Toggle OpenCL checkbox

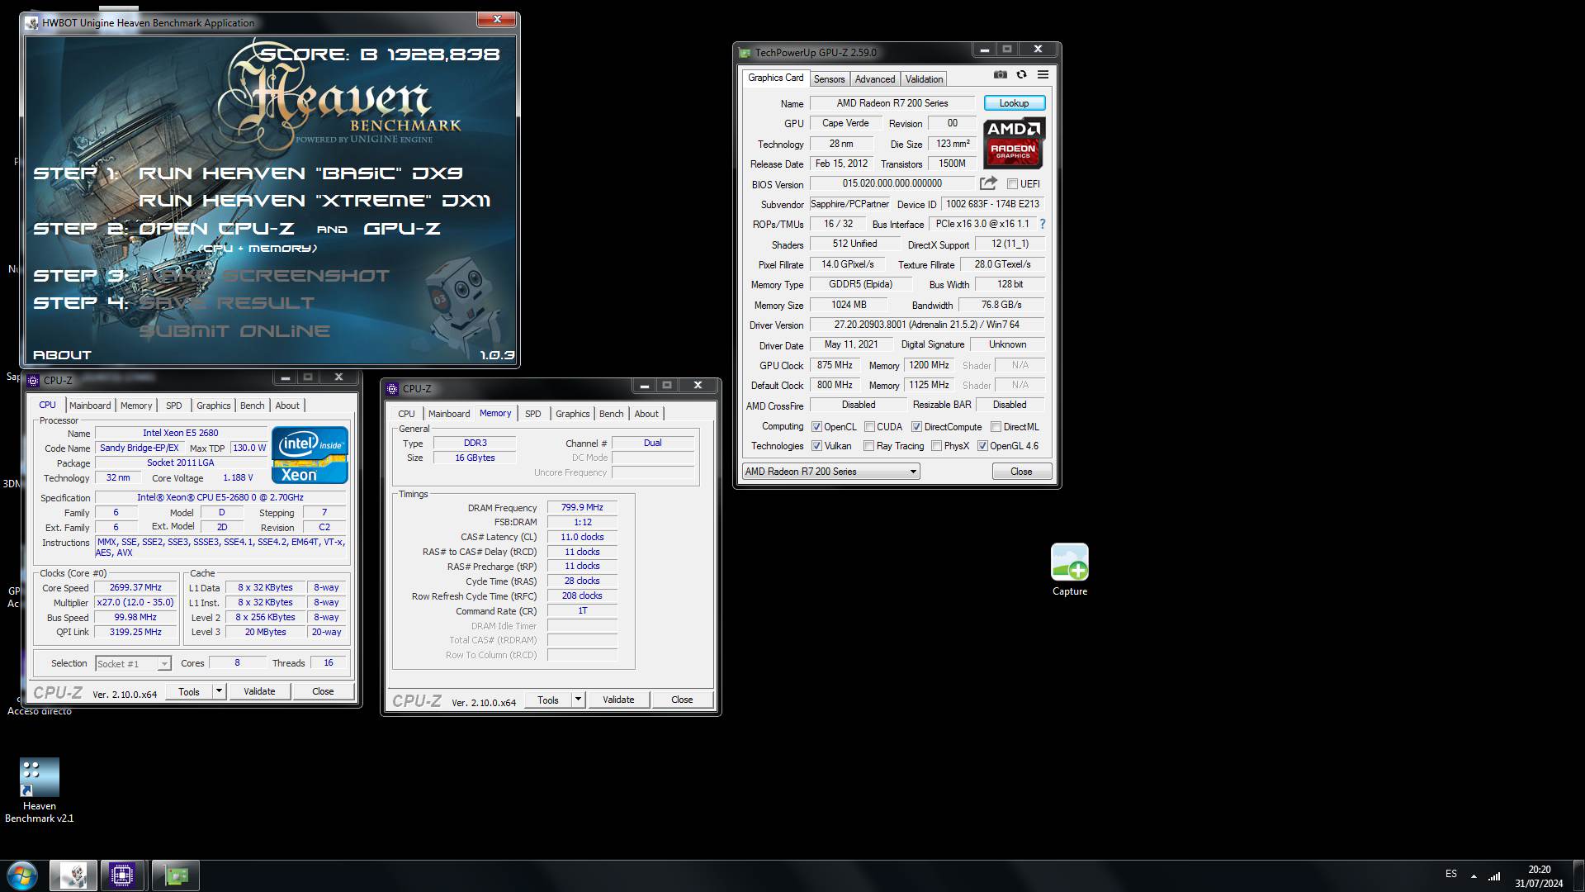[x=816, y=427]
